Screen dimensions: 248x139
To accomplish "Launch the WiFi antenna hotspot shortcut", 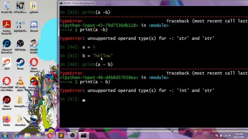I will point(20,26).
